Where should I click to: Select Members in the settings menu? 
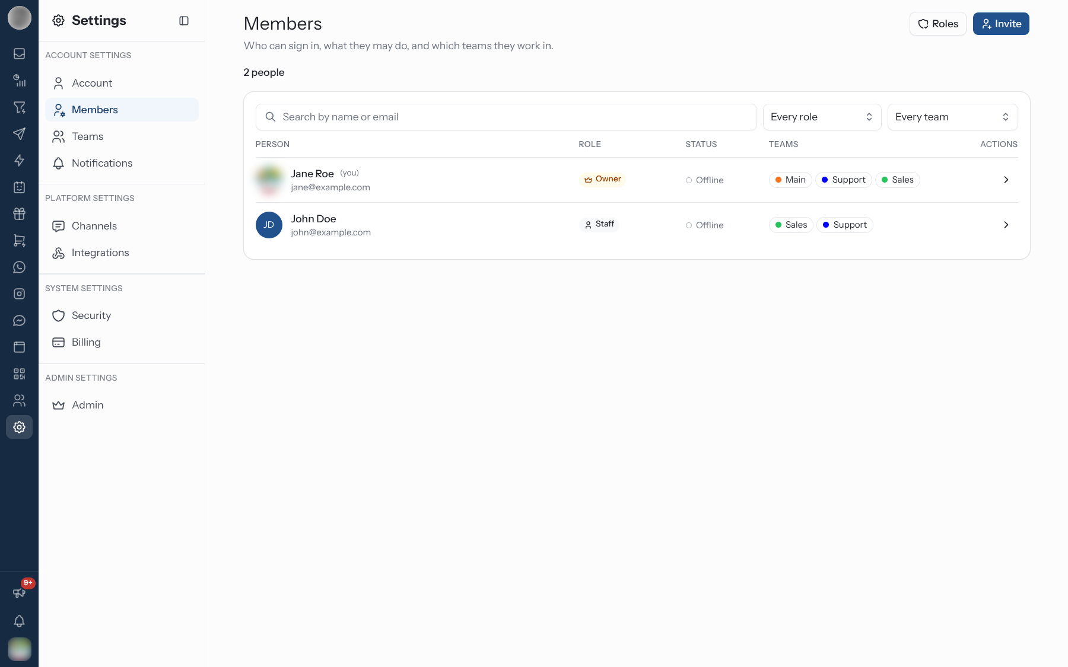coord(122,110)
